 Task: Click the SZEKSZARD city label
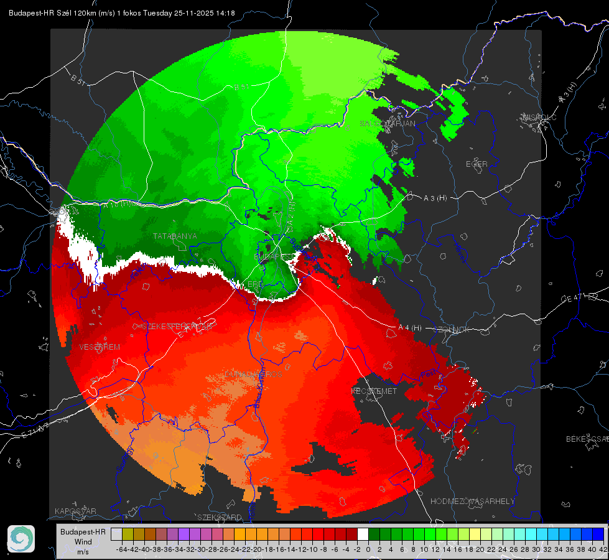[220, 517]
